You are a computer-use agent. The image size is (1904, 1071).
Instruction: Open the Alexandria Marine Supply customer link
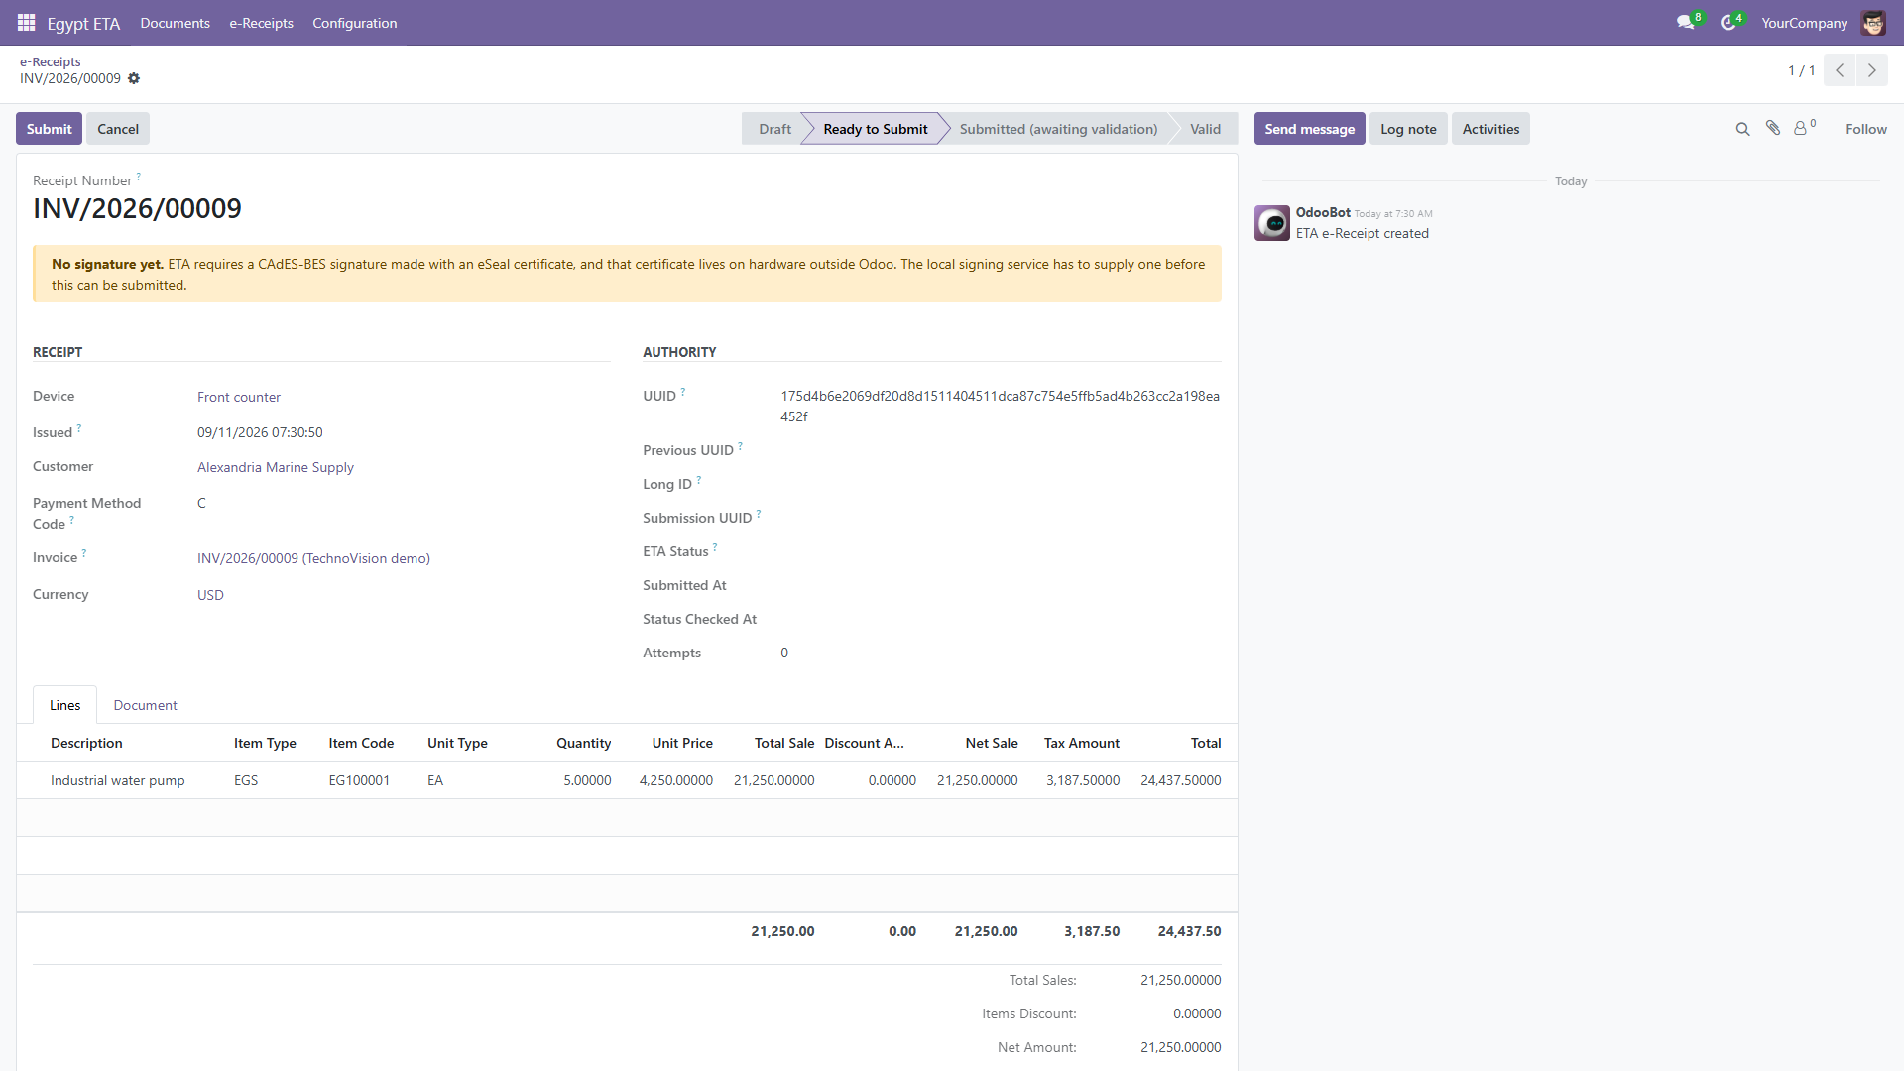click(x=276, y=467)
